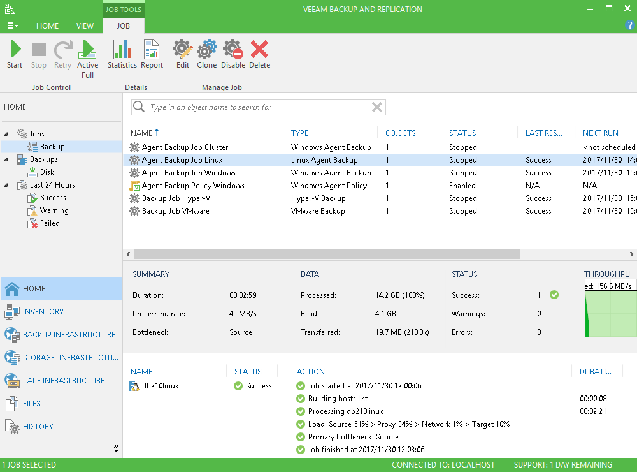Select Agent Backup Job Cluster row

click(x=380, y=147)
